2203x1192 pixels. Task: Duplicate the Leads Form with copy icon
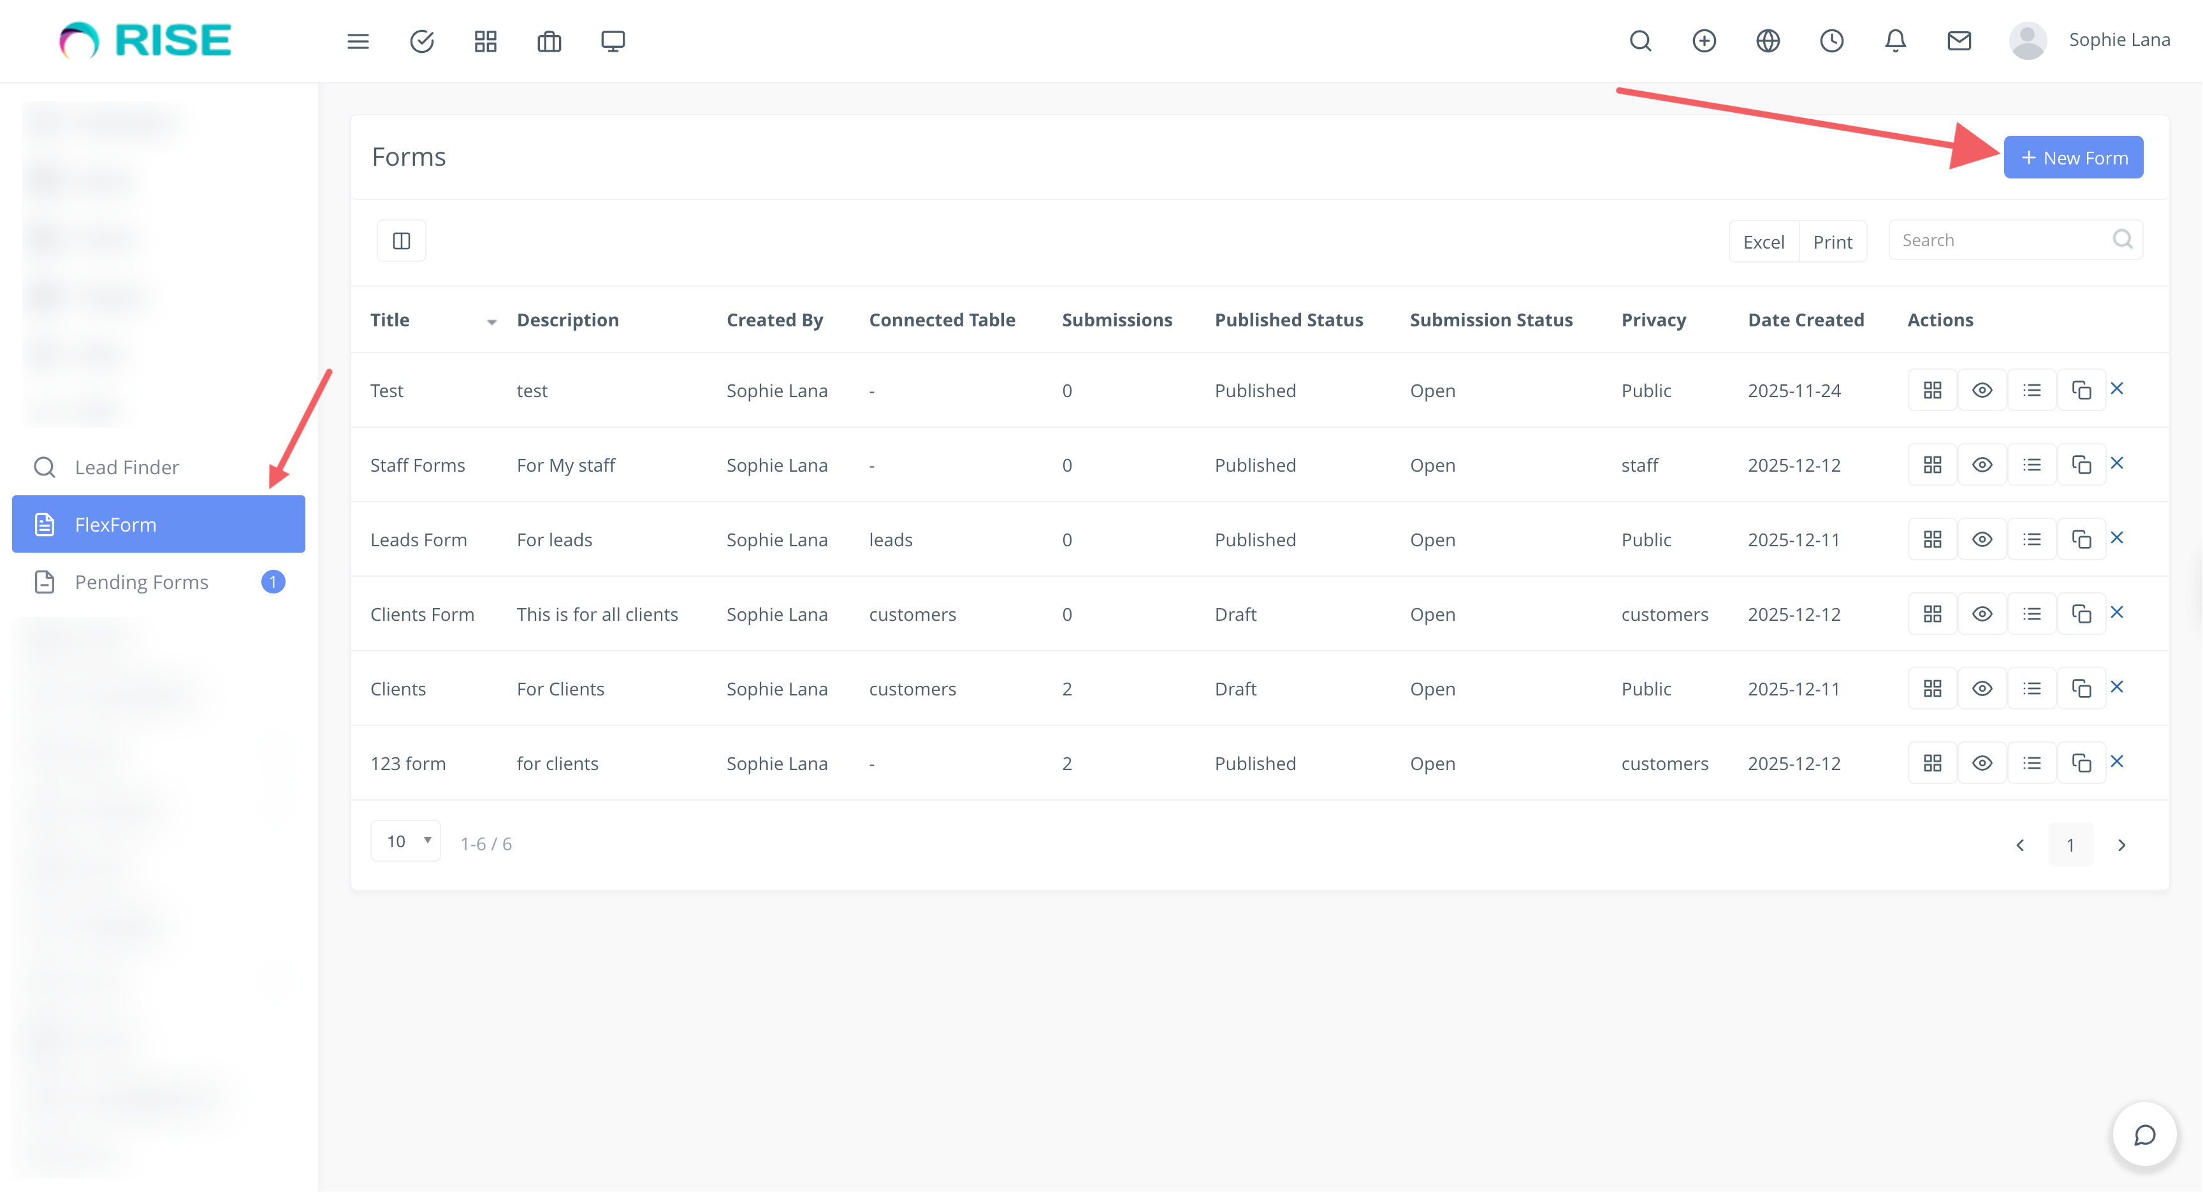tap(2081, 539)
